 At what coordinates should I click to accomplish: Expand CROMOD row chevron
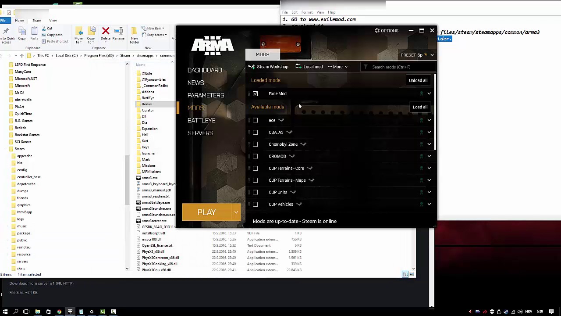[429, 156]
